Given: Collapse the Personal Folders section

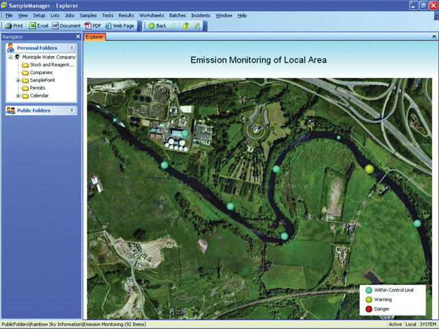Looking at the screenshot, I should click(72, 48).
